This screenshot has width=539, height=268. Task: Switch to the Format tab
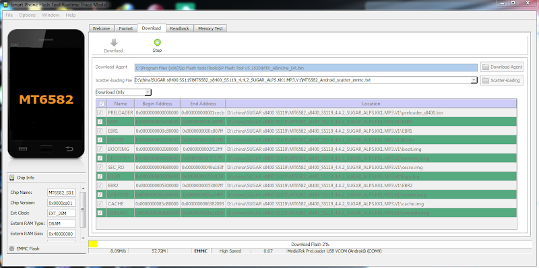click(x=126, y=28)
